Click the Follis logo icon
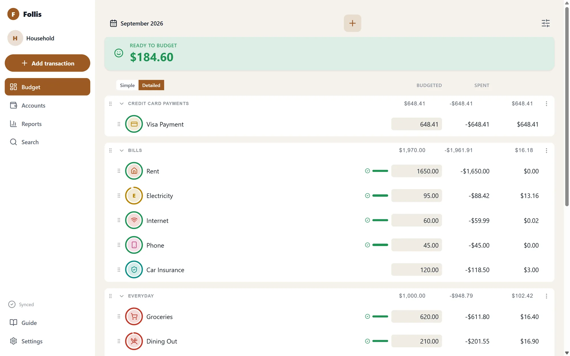 (x=13, y=14)
